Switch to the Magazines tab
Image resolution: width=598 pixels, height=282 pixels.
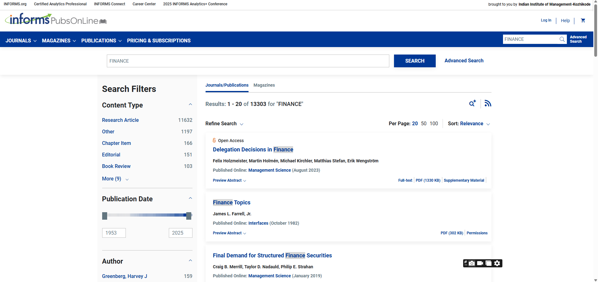point(264,85)
